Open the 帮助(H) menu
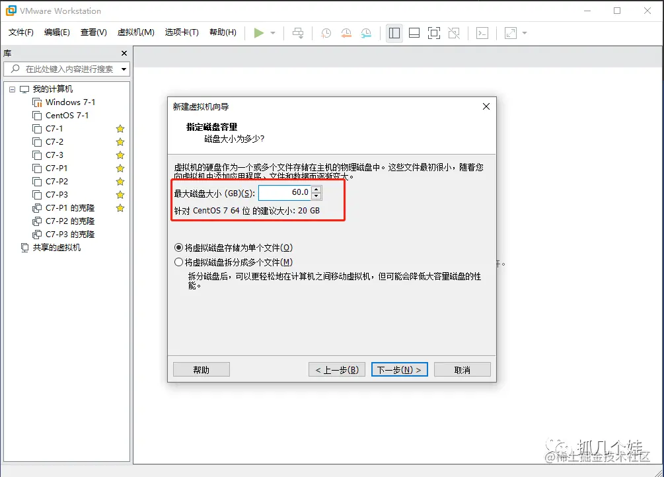This screenshot has width=664, height=477. pos(223,32)
